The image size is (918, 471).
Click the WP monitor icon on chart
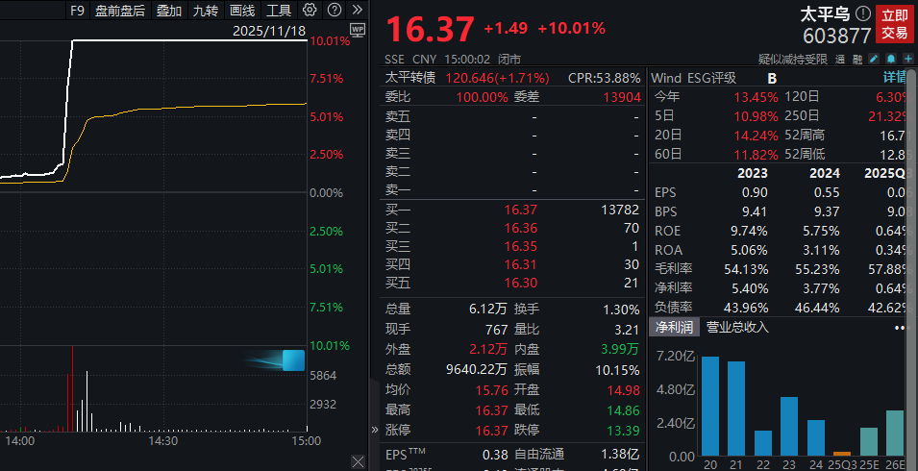coord(358,29)
